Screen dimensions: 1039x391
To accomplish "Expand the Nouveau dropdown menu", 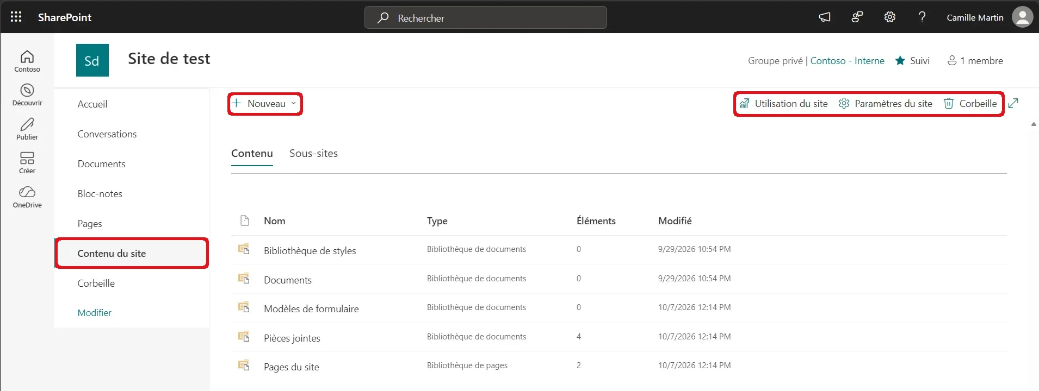I will tap(265, 104).
